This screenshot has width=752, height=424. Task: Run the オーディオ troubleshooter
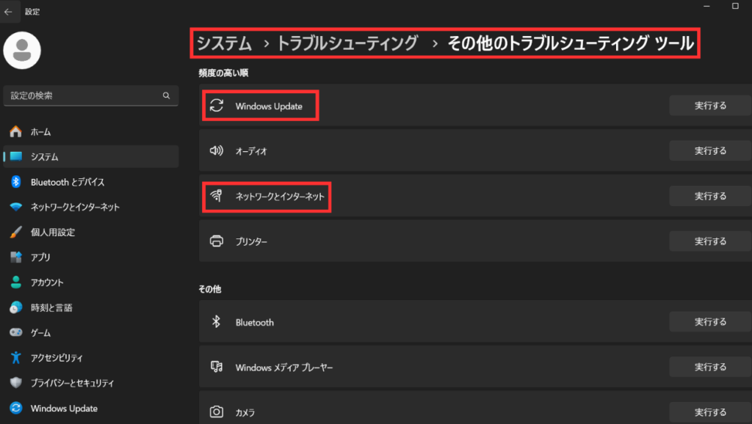pos(710,150)
